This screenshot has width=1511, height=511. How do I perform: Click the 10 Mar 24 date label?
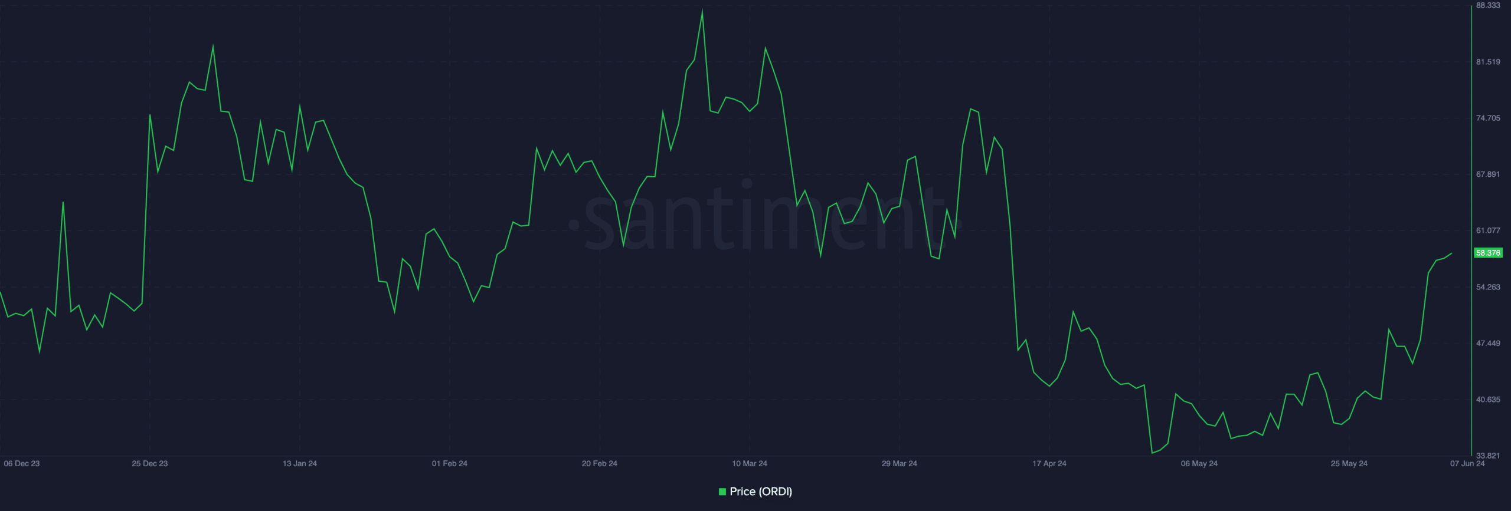click(750, 464)
